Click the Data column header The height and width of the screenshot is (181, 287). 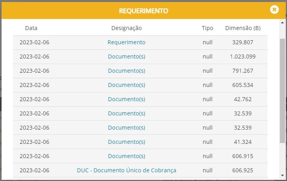coord(31,28)
